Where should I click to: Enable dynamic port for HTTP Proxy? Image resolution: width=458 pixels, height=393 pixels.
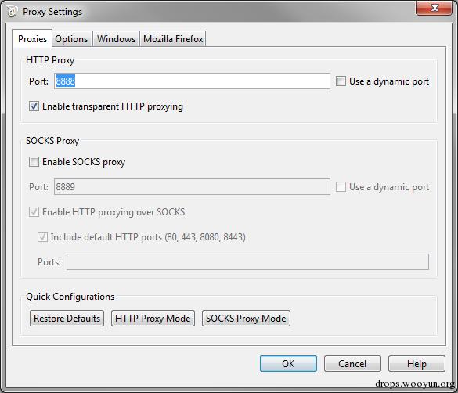341,81
